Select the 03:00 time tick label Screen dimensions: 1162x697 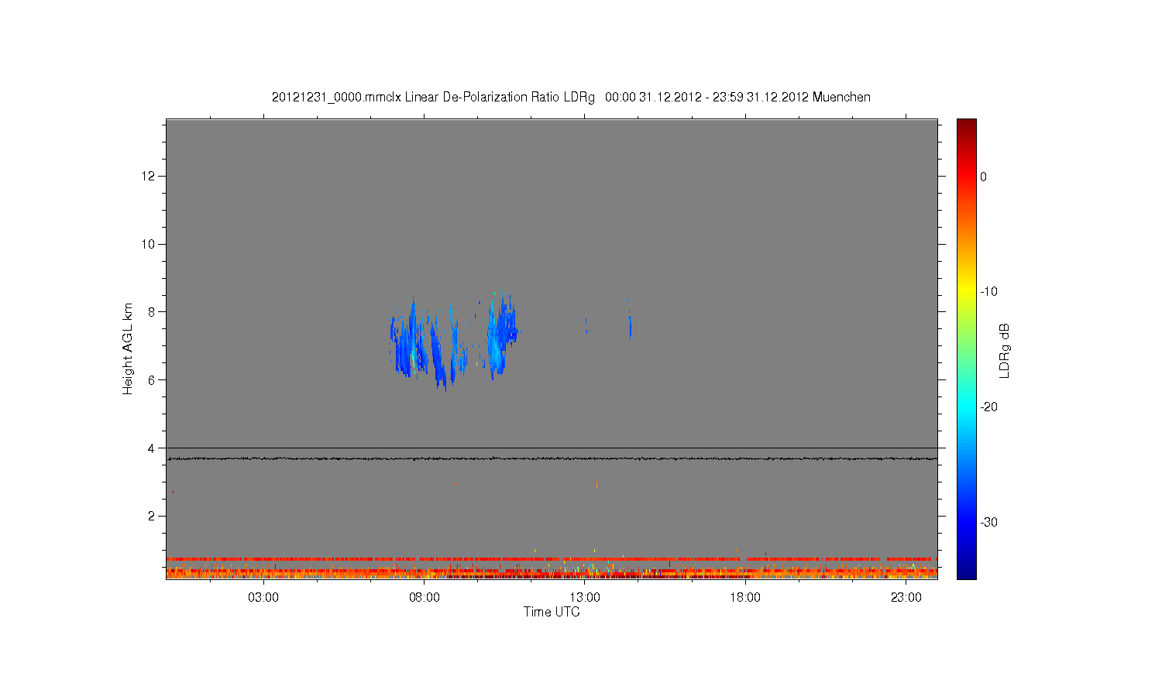(263, 598)
